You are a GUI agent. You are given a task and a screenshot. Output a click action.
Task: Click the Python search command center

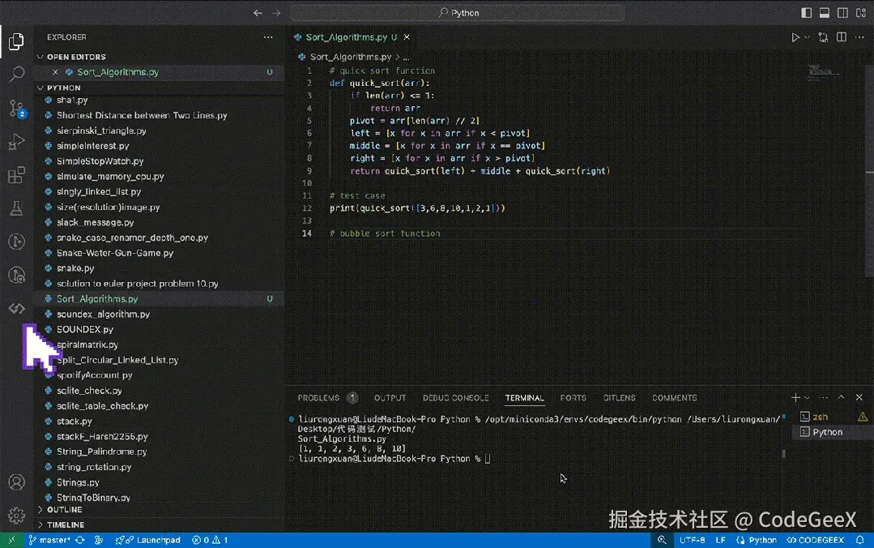(x=457, y=13)
